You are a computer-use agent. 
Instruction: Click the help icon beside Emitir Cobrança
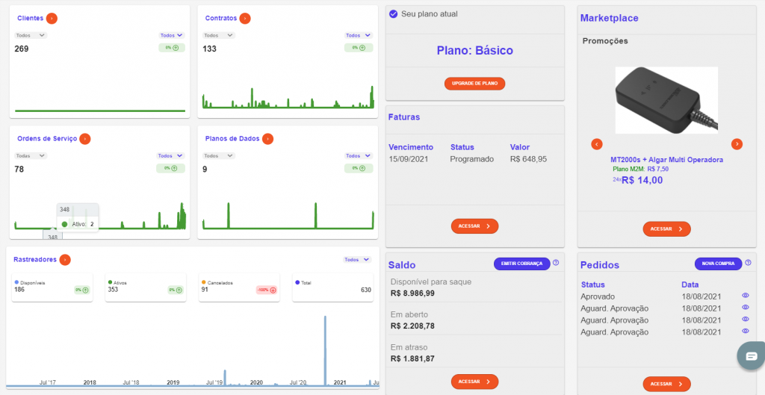point(556,263)
